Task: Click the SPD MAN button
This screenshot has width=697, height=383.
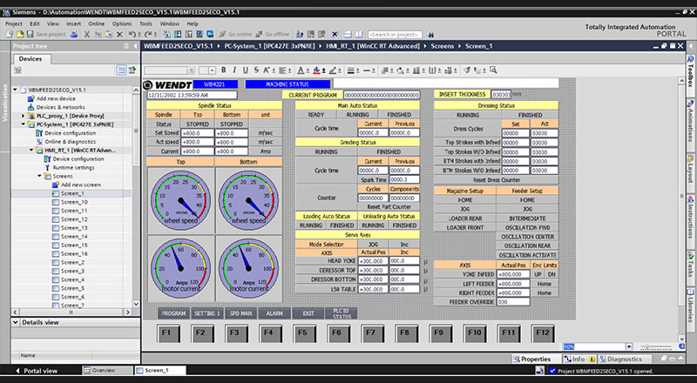Action: (x=240, y=313)
